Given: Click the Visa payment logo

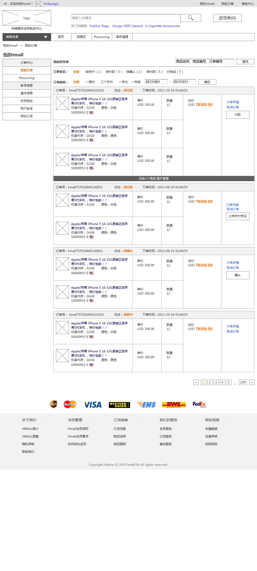Looking at the screenshot, I should click(x=93, y=405).
